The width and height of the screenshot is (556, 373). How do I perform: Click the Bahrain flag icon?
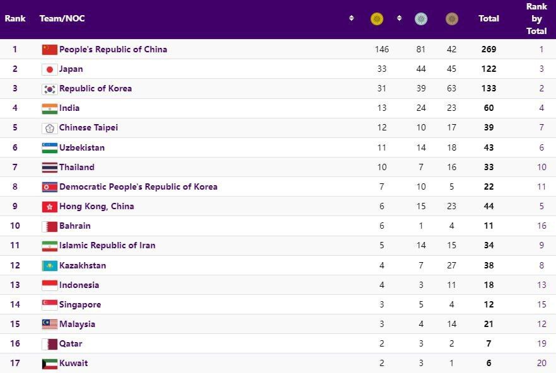point(50,226)
